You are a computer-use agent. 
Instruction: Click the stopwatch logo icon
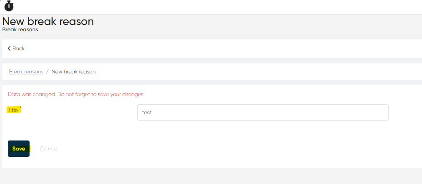9,6
